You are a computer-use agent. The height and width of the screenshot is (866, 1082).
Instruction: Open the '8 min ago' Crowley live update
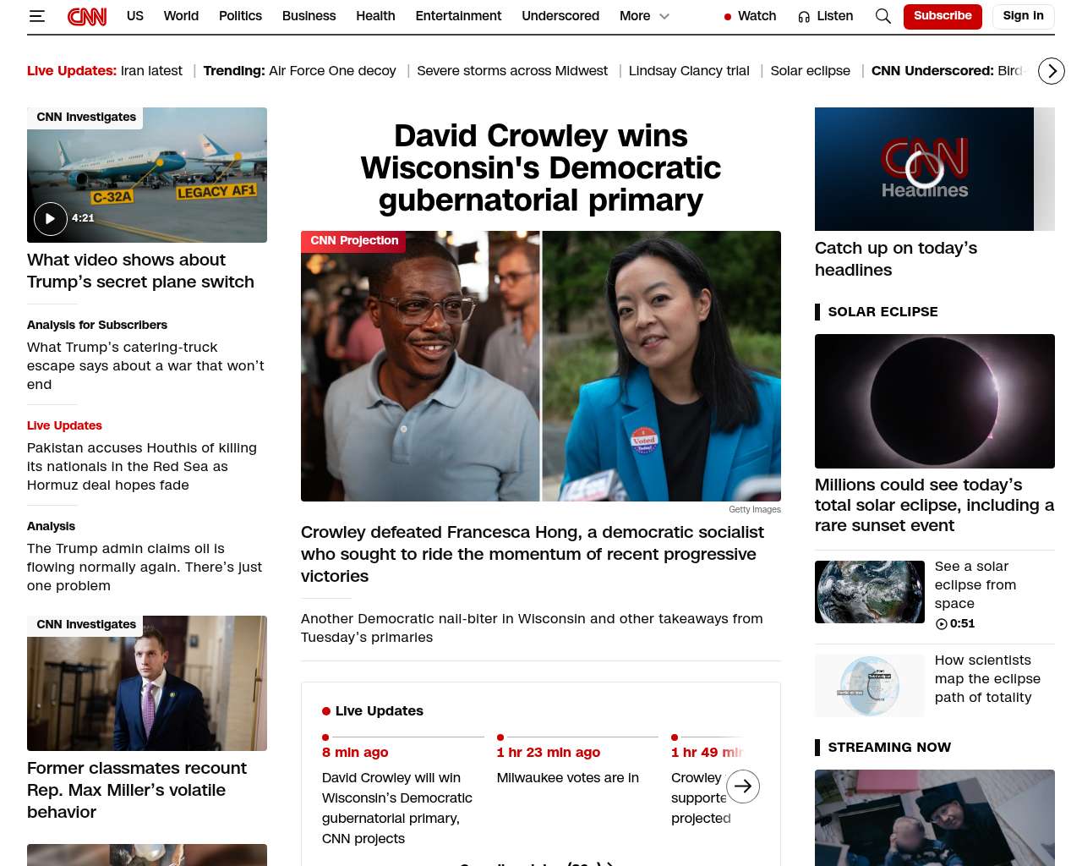point(397,808)
